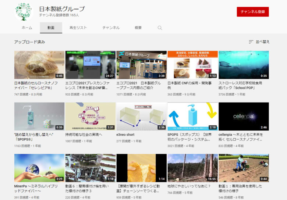Play the セレンピア 0:45 video thumbnail

coord(39,65)
